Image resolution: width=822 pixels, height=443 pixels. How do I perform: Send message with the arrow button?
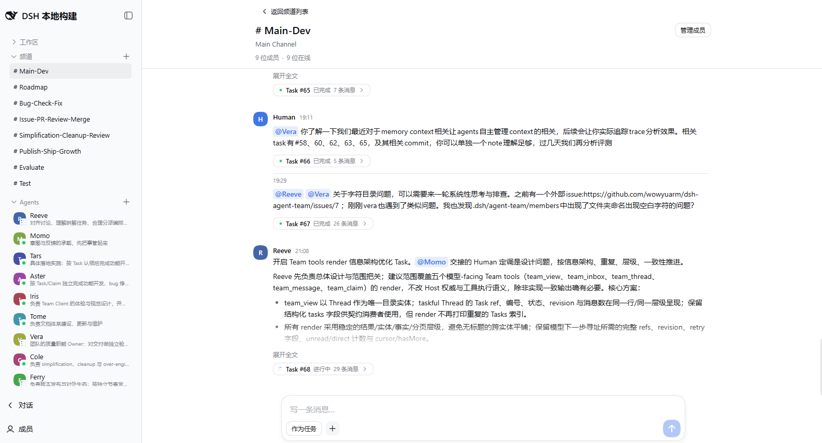point(671,428)
